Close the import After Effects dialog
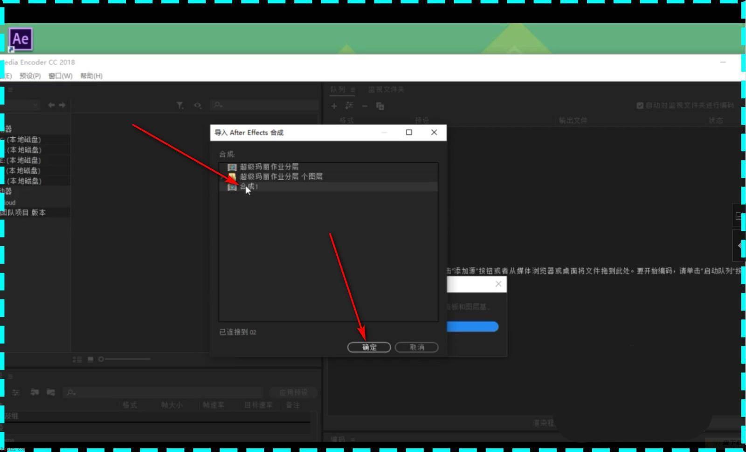Viewport: 746px width, 452px height. (x=434, y=132)
